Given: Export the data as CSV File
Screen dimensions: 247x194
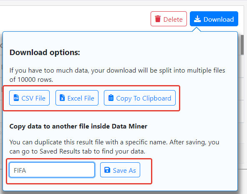Looking at the screenshot, I should 30,98.
